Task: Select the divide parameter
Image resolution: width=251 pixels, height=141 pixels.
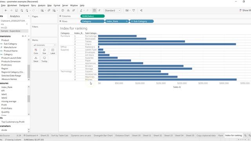Action: coord(4,130)
